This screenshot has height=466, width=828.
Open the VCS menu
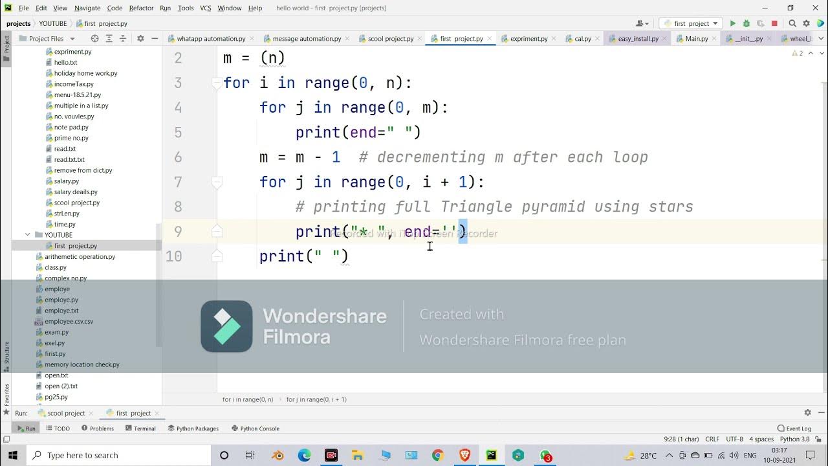(x=205, y=8)
